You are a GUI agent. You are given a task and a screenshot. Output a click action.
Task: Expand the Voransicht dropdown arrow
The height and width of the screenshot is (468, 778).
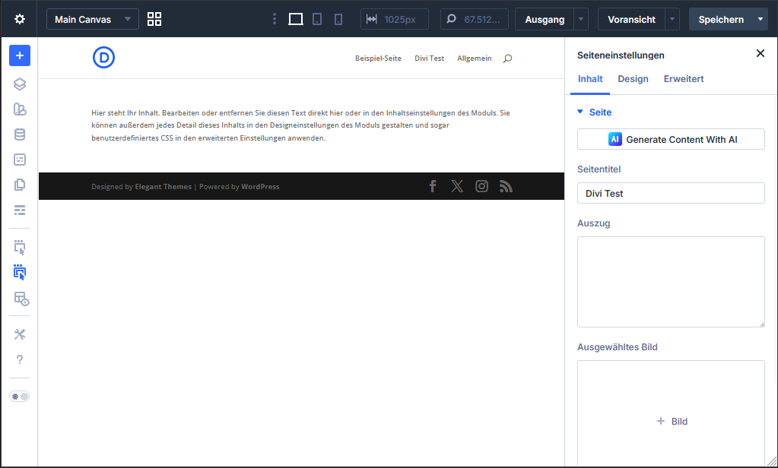(x=672, y=19)
